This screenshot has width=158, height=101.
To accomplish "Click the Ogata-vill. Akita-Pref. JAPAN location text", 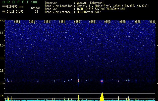I will coord(112,6).
